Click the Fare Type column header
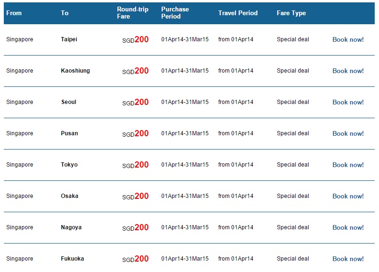 tap(291, 13)
